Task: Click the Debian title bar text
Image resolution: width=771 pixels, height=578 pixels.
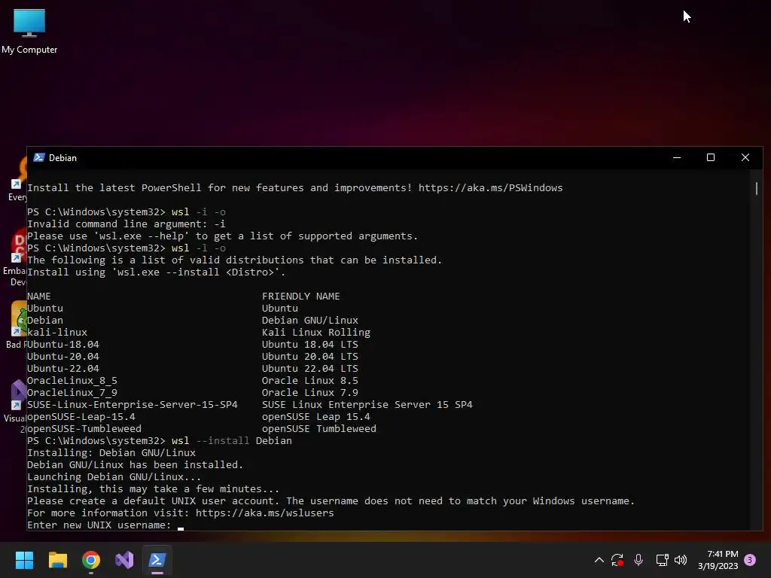Action: (62, 158)
